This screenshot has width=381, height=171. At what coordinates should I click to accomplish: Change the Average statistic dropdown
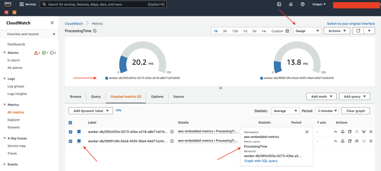[x=285, y=111]
